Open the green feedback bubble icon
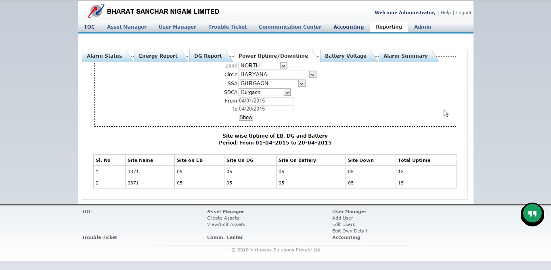The image size is (551, 270). pos(532,214)
